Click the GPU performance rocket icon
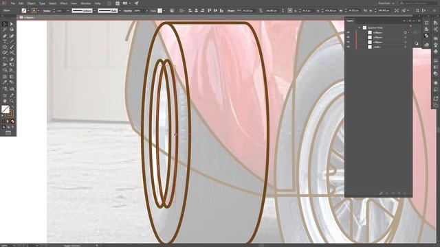Image resolution: width=440 pixels, height=247 pixels. (136, 3)
